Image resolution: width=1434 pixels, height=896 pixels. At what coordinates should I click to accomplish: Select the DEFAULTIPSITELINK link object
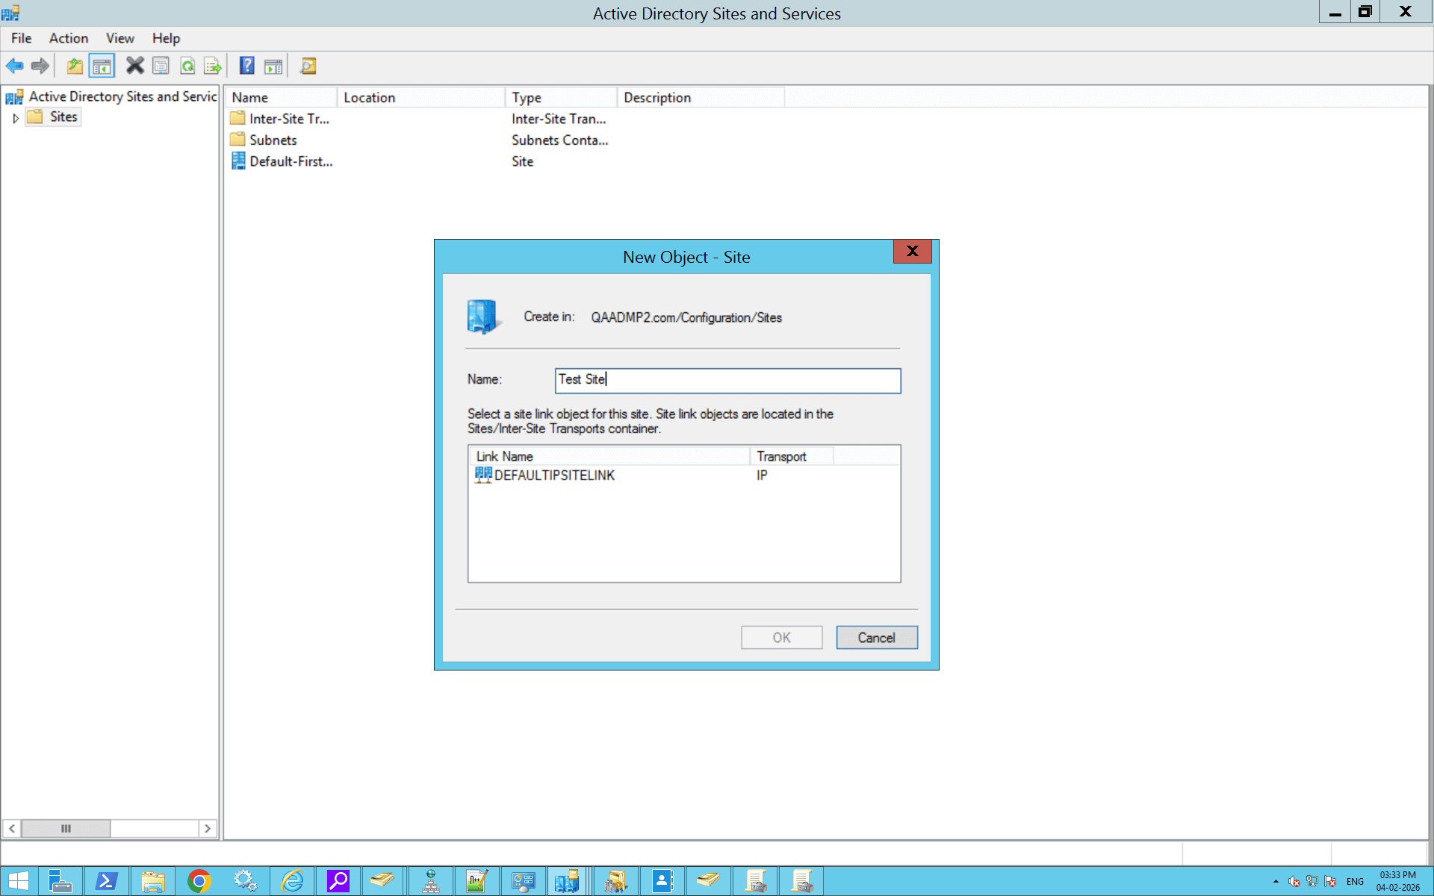pyautogui.click(x=554, y=476)
